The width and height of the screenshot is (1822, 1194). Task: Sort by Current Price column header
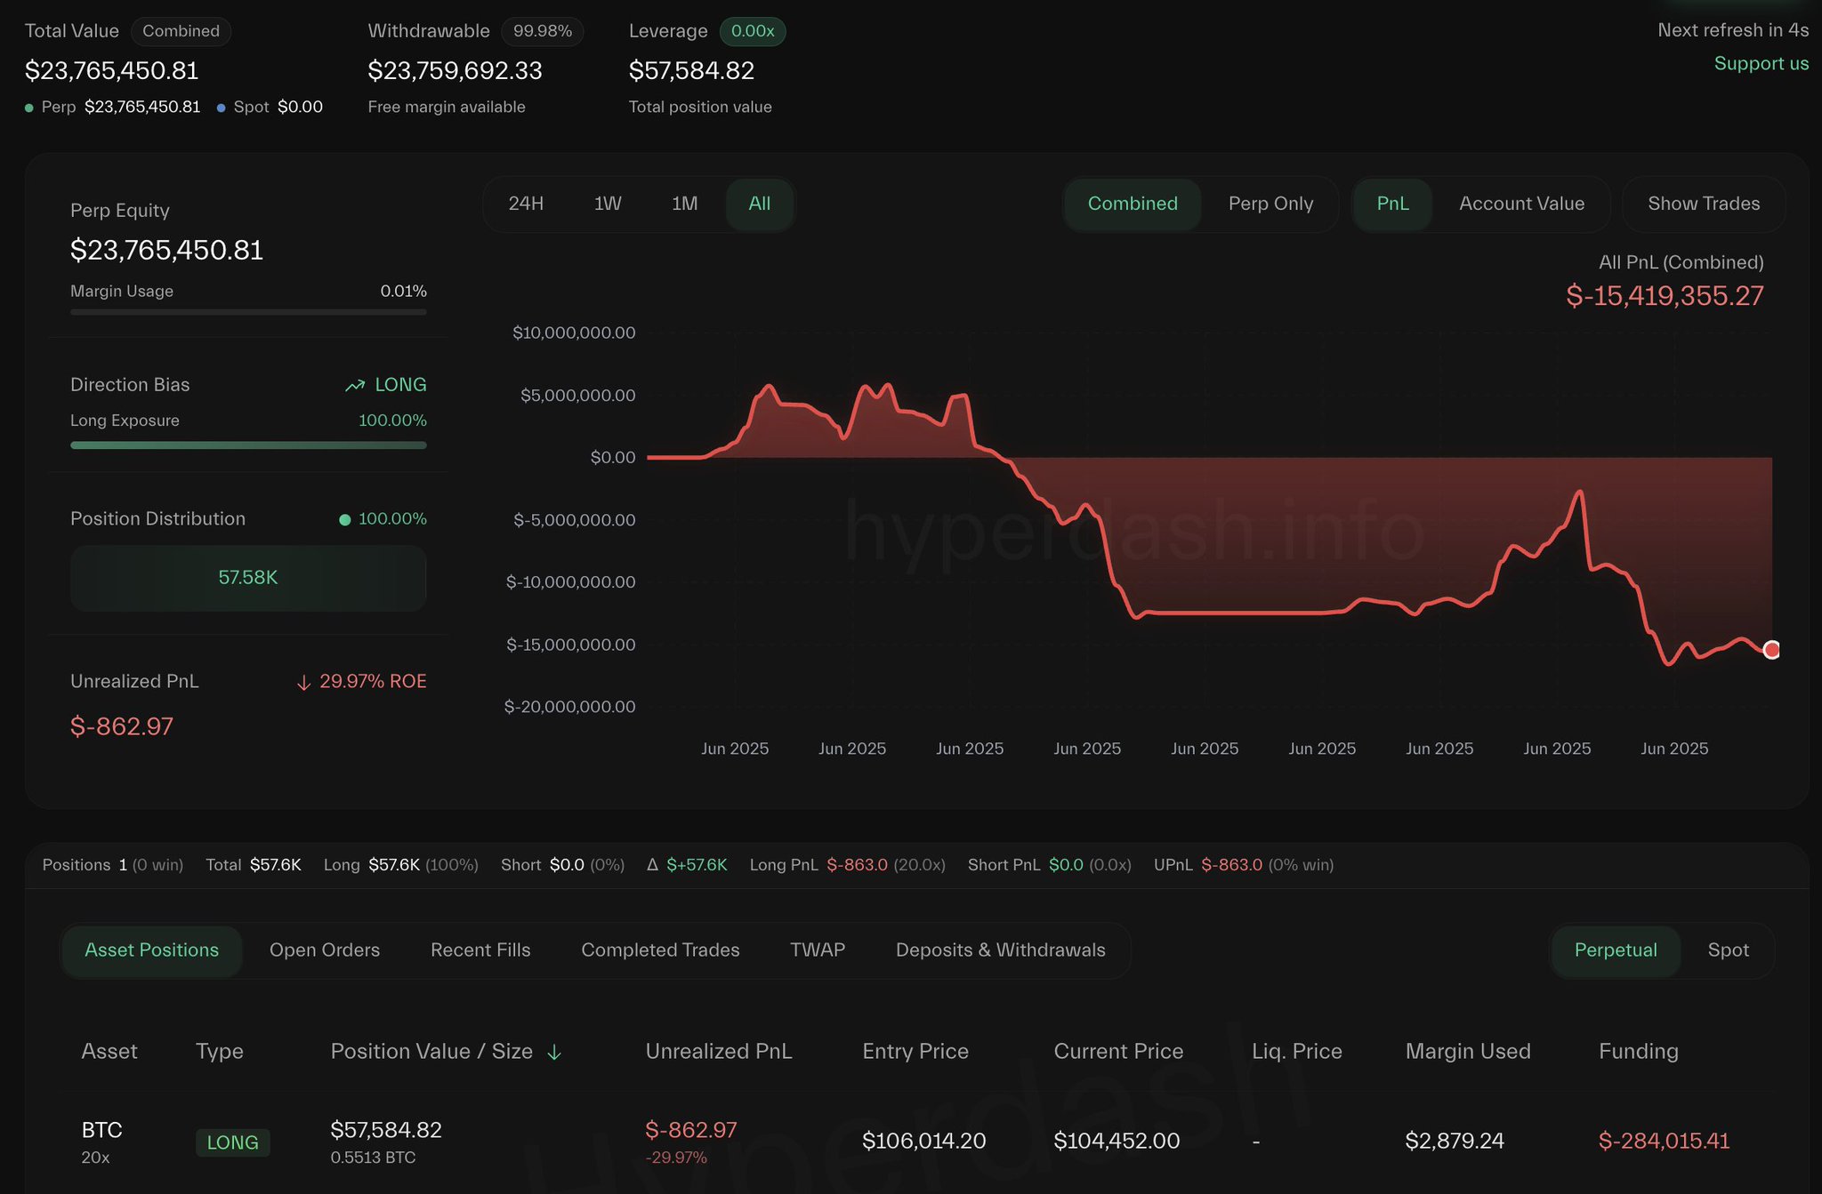pos(1118,1052)
